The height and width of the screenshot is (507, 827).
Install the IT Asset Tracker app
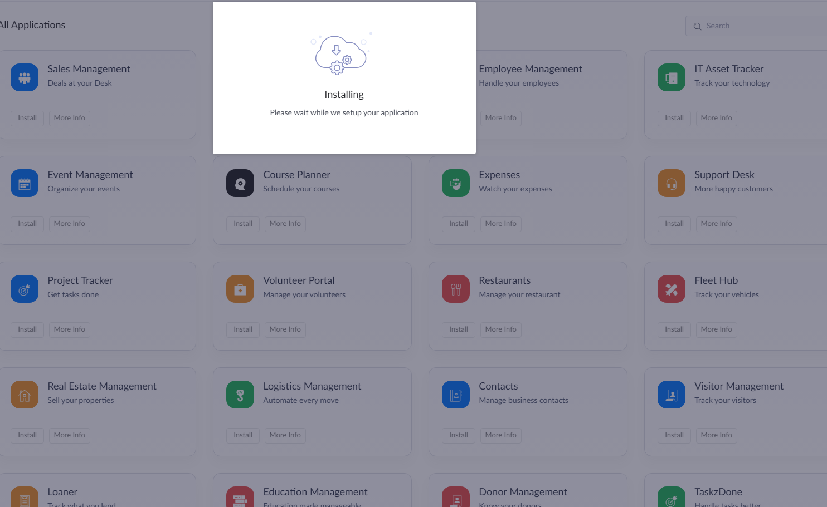(x=674, y=118)
